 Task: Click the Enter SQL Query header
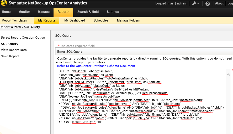(70, 52)
